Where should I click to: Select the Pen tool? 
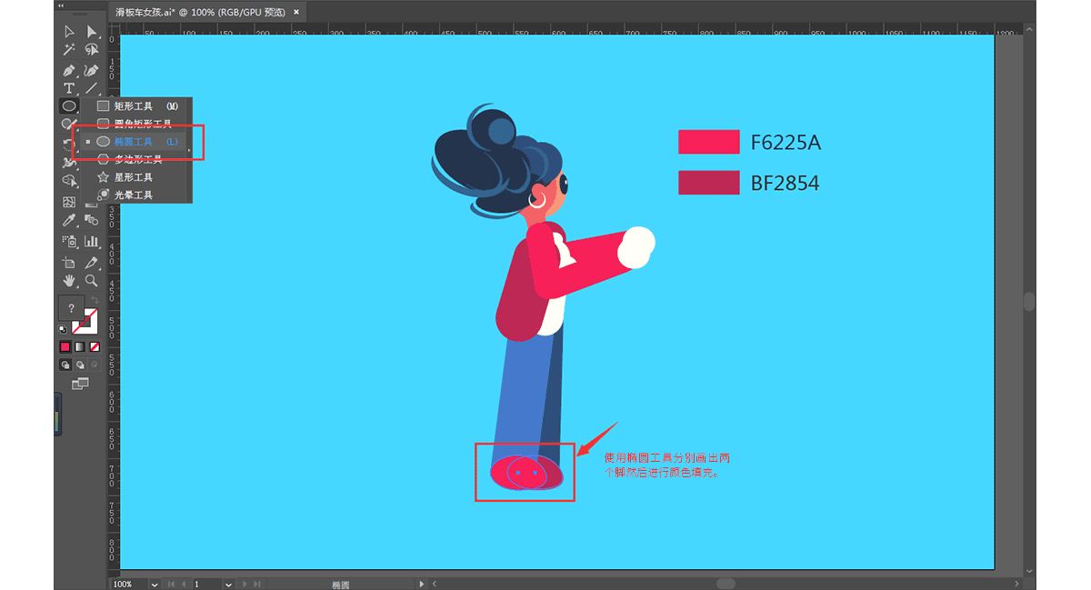point(69,70)
